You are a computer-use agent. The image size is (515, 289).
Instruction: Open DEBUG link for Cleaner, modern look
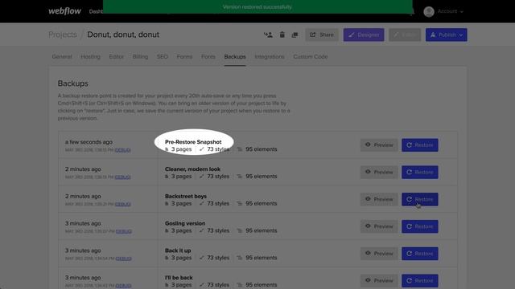click(x=122, y=177)
